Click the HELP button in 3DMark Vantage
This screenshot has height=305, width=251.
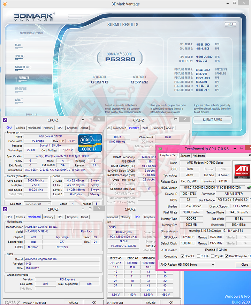click(230, 24)
